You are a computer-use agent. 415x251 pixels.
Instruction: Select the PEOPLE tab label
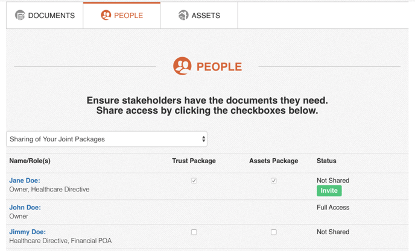(128, 16)
